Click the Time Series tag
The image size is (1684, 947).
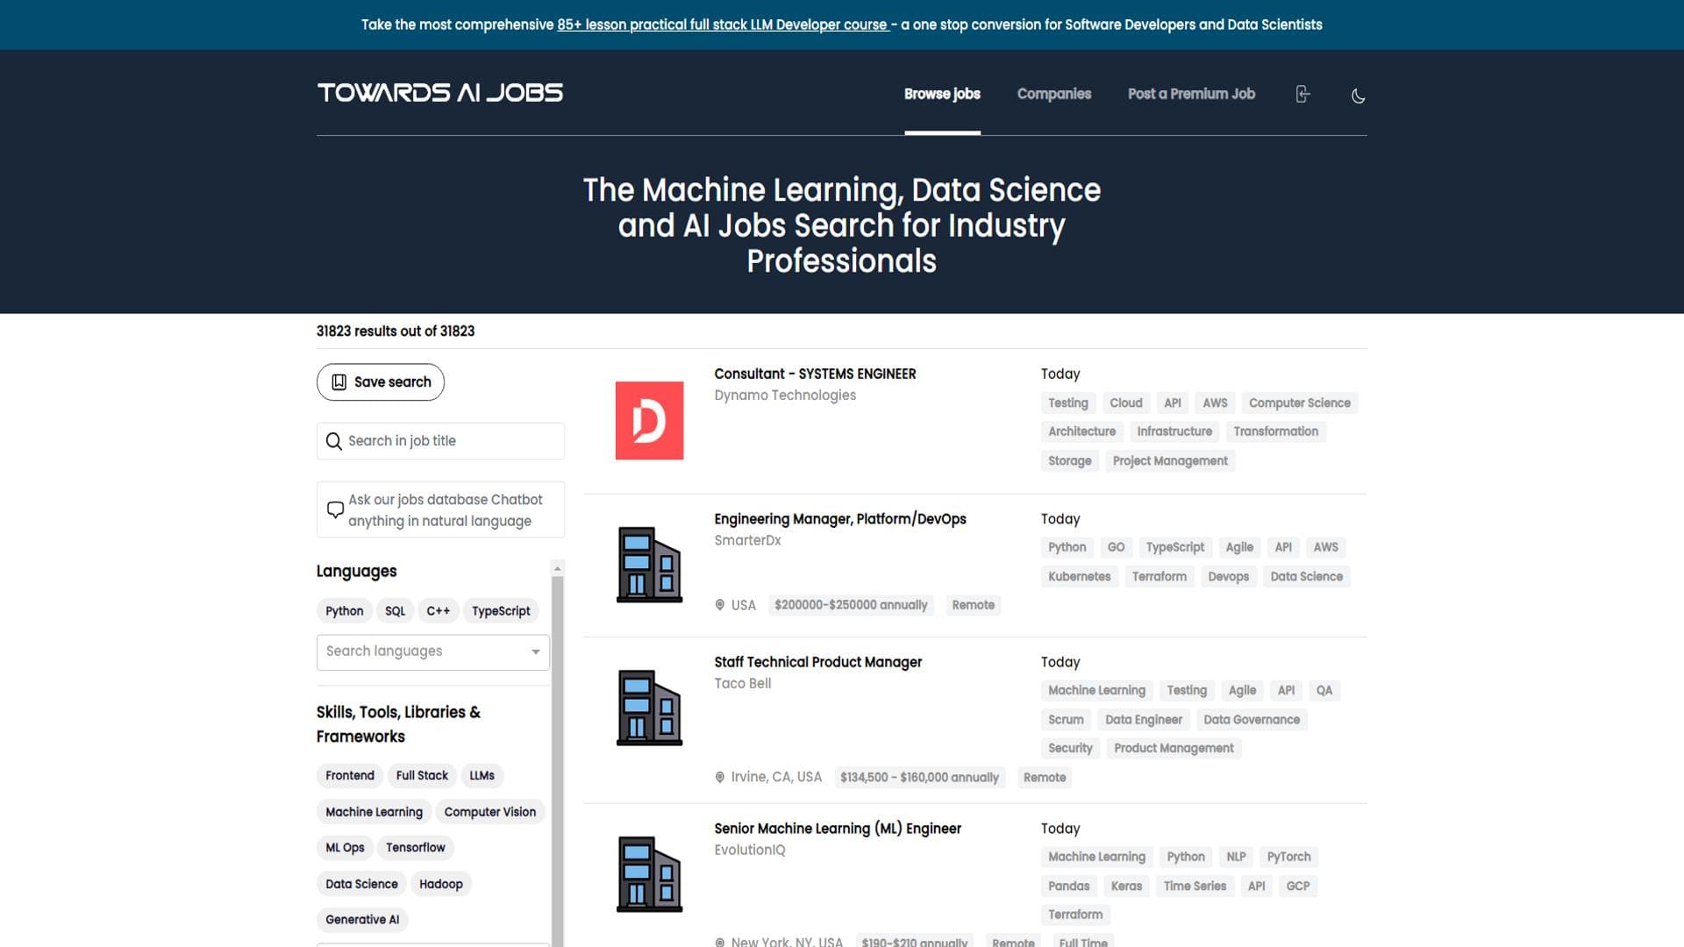(x=1194, y=886)
